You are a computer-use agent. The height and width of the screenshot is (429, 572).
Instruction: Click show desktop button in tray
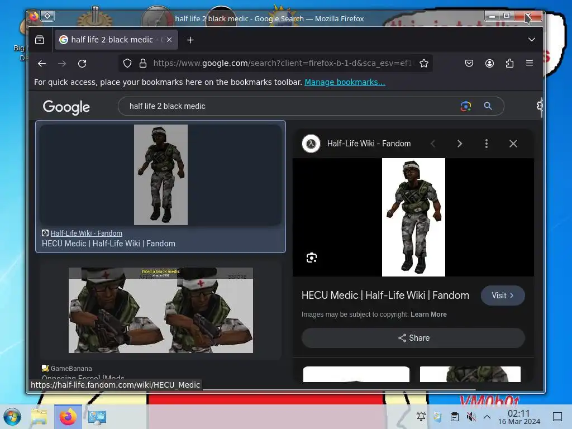[x=557, y=417]
